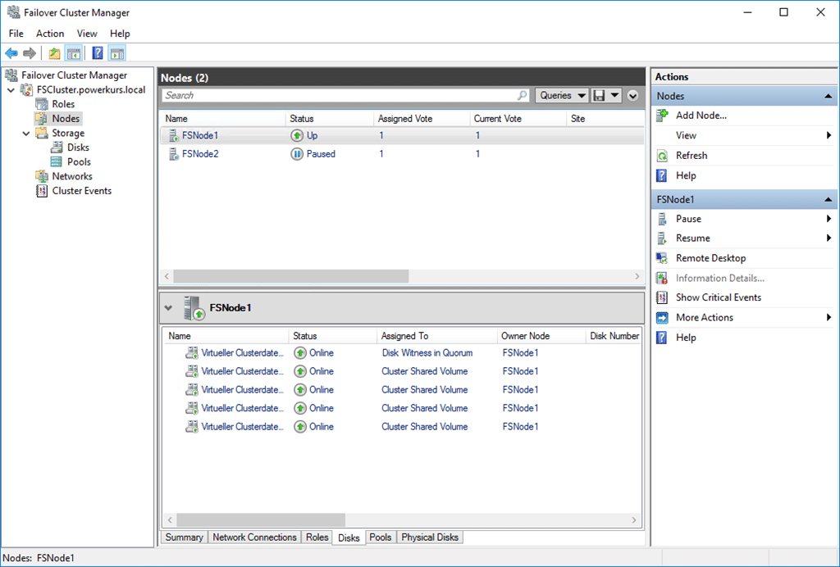Click the blue Help toolbar icon
This screenshot has width=840, height=567.
(98, 53)
